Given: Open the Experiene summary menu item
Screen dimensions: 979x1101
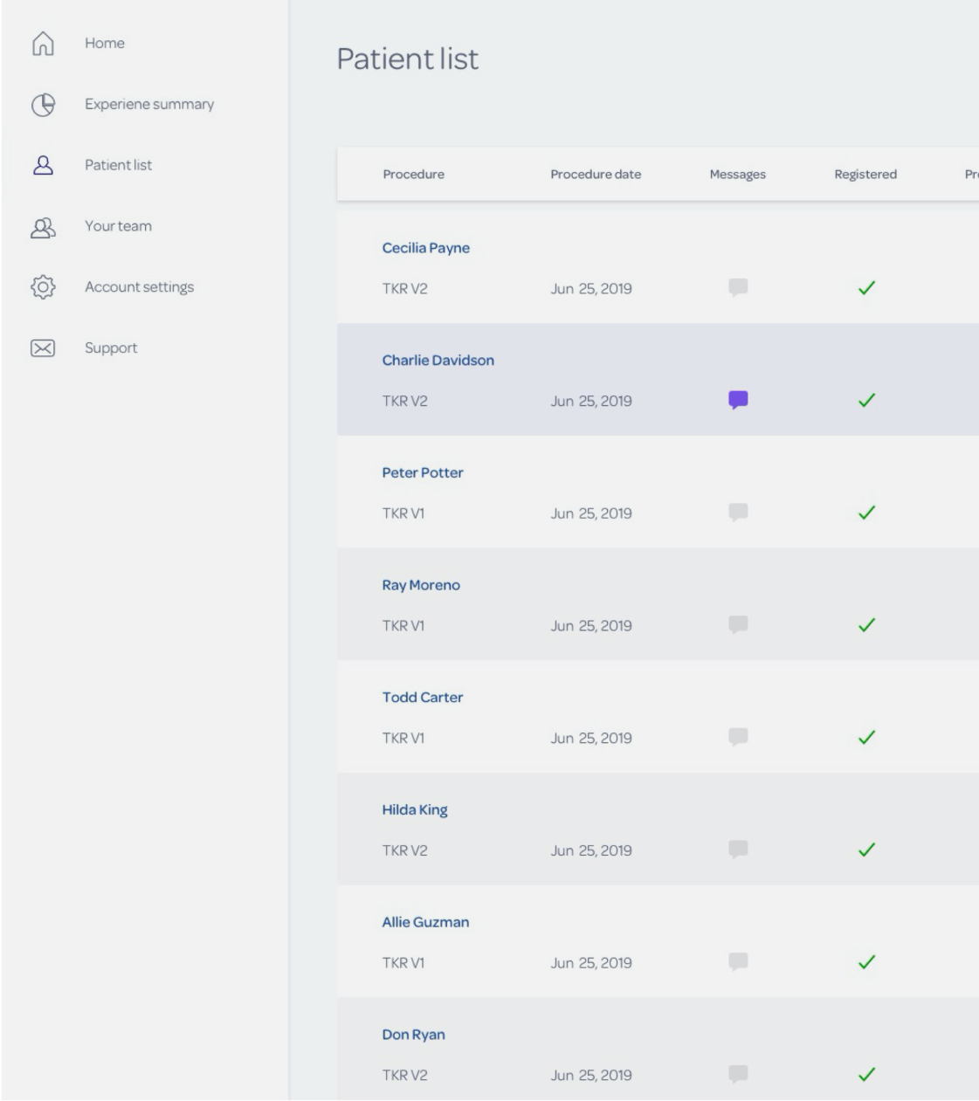Looking at the screenshot, I should [x=149, y=105].
